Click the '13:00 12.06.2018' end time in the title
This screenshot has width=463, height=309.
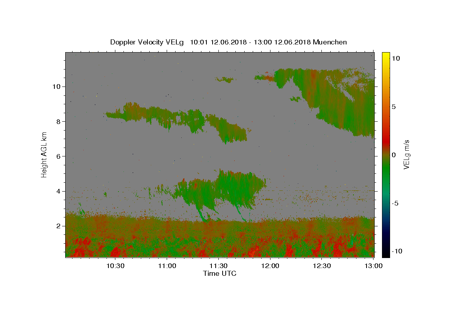(x=283, y=42)
